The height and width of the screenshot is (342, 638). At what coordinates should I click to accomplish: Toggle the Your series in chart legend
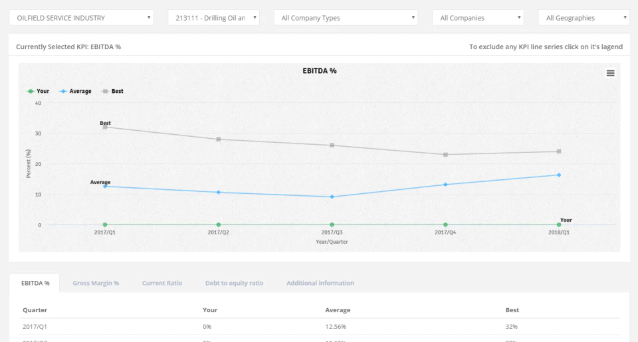pyautogui.click(x=38, y=91)
